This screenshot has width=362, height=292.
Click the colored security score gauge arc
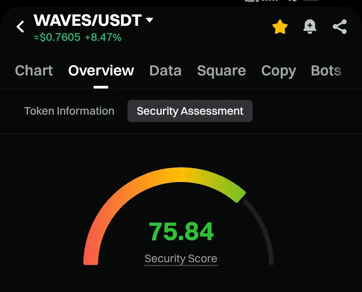point(164,216)
